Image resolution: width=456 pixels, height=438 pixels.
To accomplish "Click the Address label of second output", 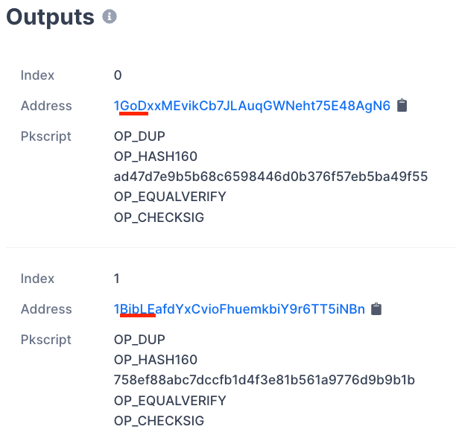I will [x=46, y=309].
